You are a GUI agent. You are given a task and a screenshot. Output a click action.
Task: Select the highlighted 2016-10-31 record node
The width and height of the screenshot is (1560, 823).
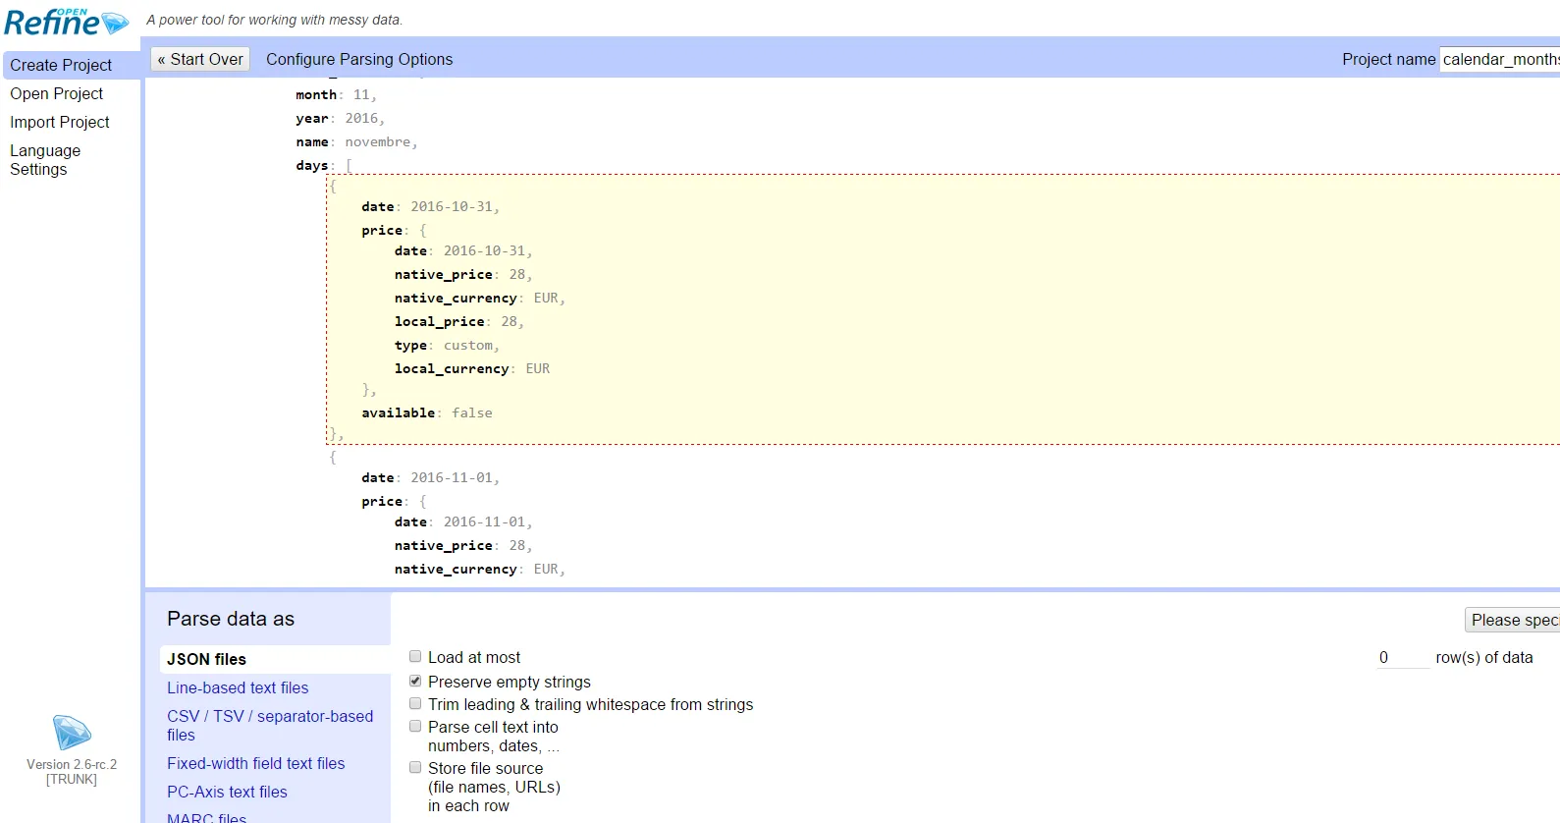pyautogui.click(x=942, y=309)
